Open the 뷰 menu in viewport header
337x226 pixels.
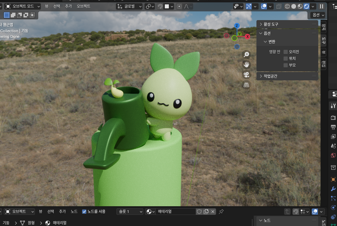pos(47,6)
